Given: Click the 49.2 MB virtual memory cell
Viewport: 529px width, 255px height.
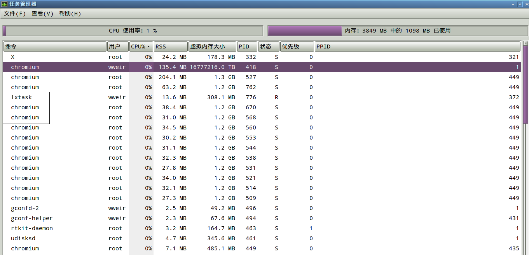Looking at the screenshot, I should tap(222, 208).
